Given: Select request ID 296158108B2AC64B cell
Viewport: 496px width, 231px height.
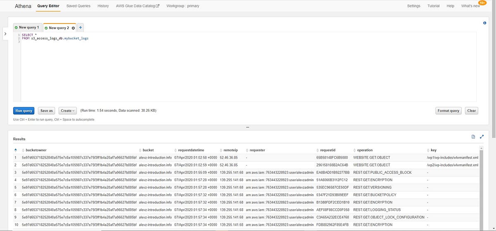Looking at the screenshot, I should 332,165.
